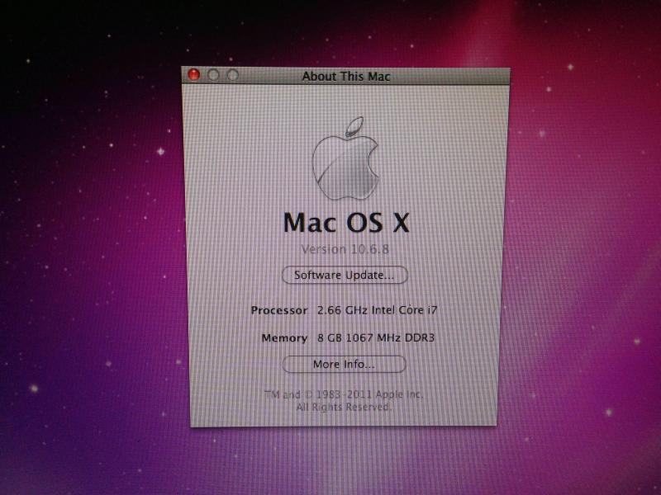The height and width of the screenshot is (495, 661).
Task: Click the Mac OS X heading
Action: [346, 222]
